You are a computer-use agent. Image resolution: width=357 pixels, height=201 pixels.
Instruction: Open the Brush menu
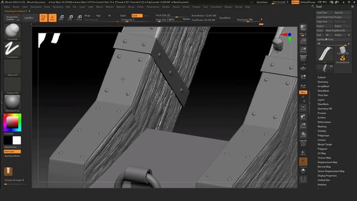pyautogui.click(x=16, y=7)
